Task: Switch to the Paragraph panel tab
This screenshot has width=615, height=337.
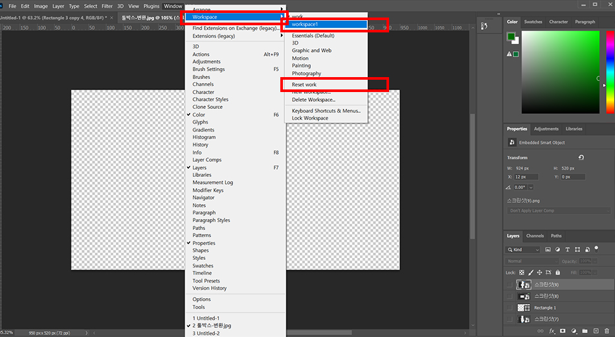Action: point(585,21)
